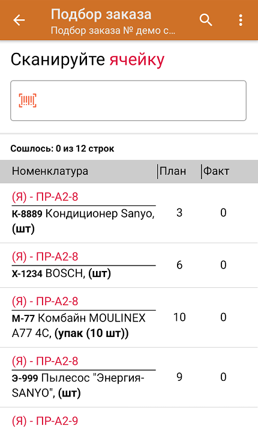Open search with magnifier icon
This screenshot has width=258, height=444.
(206, 20)
